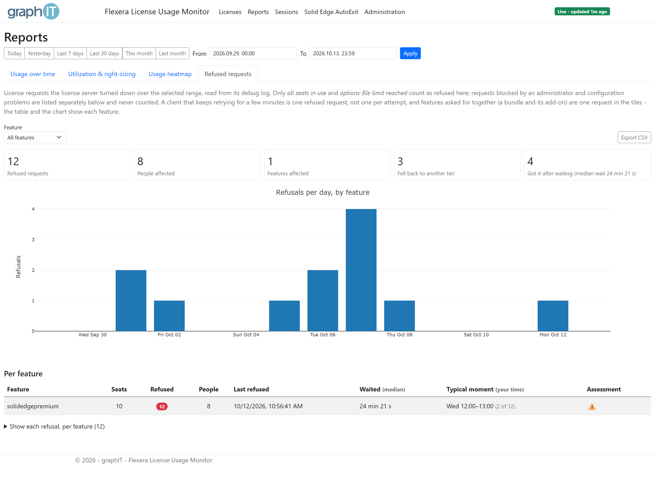Click the Flexera License Usage Monitor title
The height and width of the screenshot is (487, 655).
(157, 11)
